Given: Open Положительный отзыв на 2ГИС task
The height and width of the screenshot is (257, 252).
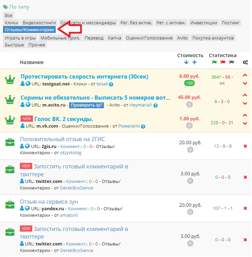Looking at the screenshot, I should pyautogui.click(x=62, y=139).
